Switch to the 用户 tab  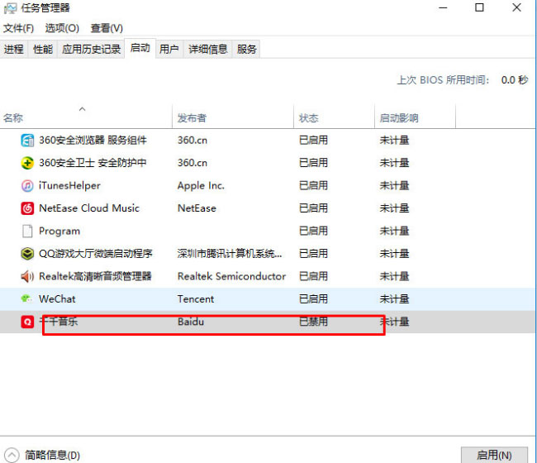pos(169,49)
